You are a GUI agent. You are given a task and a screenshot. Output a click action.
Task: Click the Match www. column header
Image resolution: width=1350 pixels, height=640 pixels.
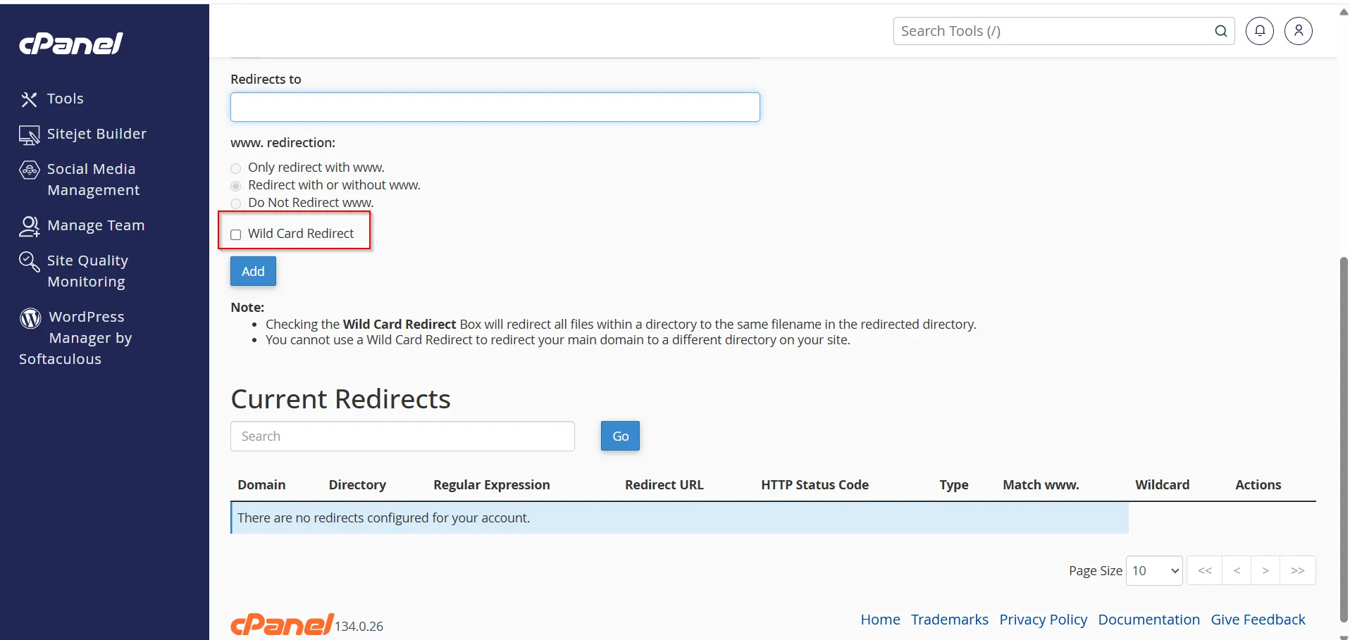(1041, 484)
